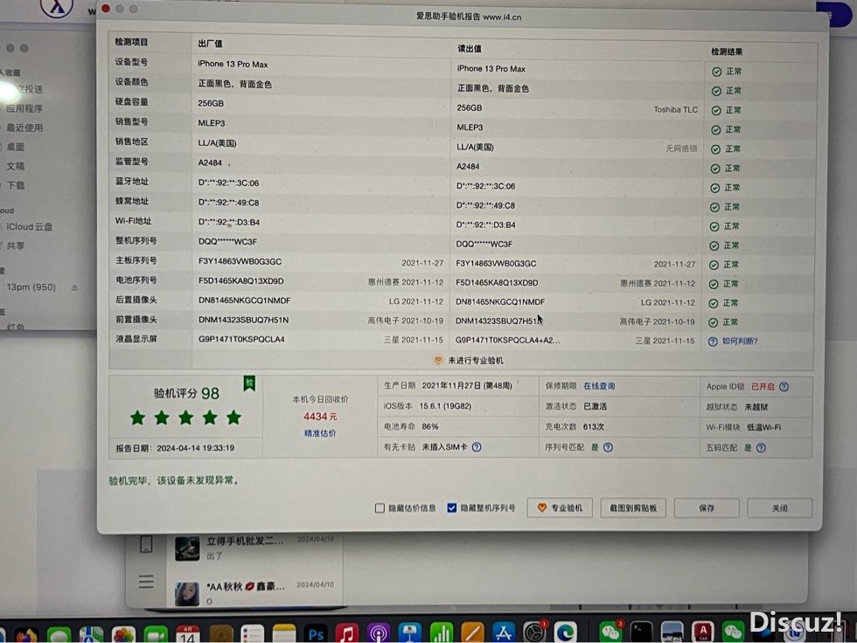
Task: Open Photos app in the Dock
Action: (x=123, y=635)
